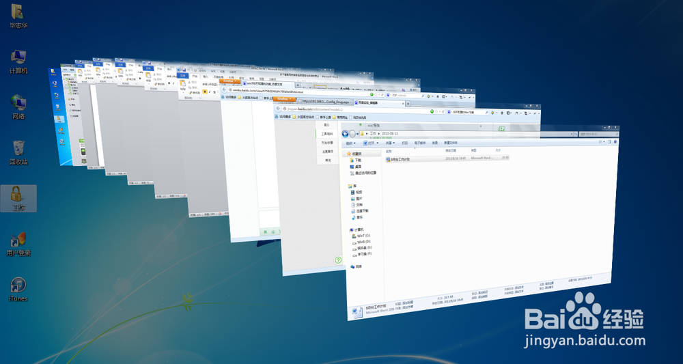Sort by the 修改日期 column header
Image resolution: width=683 pixels, height=364 pixels.
(x=451, y=151)
